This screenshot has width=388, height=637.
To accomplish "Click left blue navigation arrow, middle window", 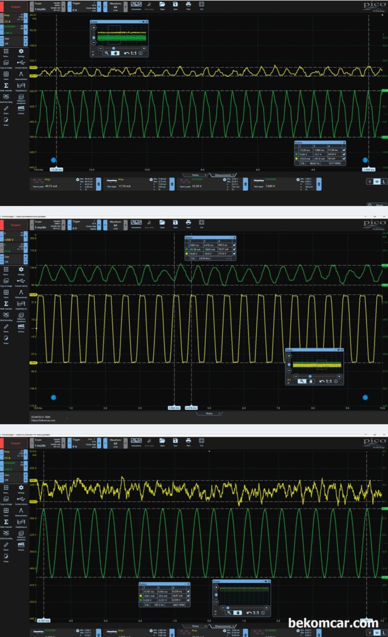I will [x=53, y=397].
